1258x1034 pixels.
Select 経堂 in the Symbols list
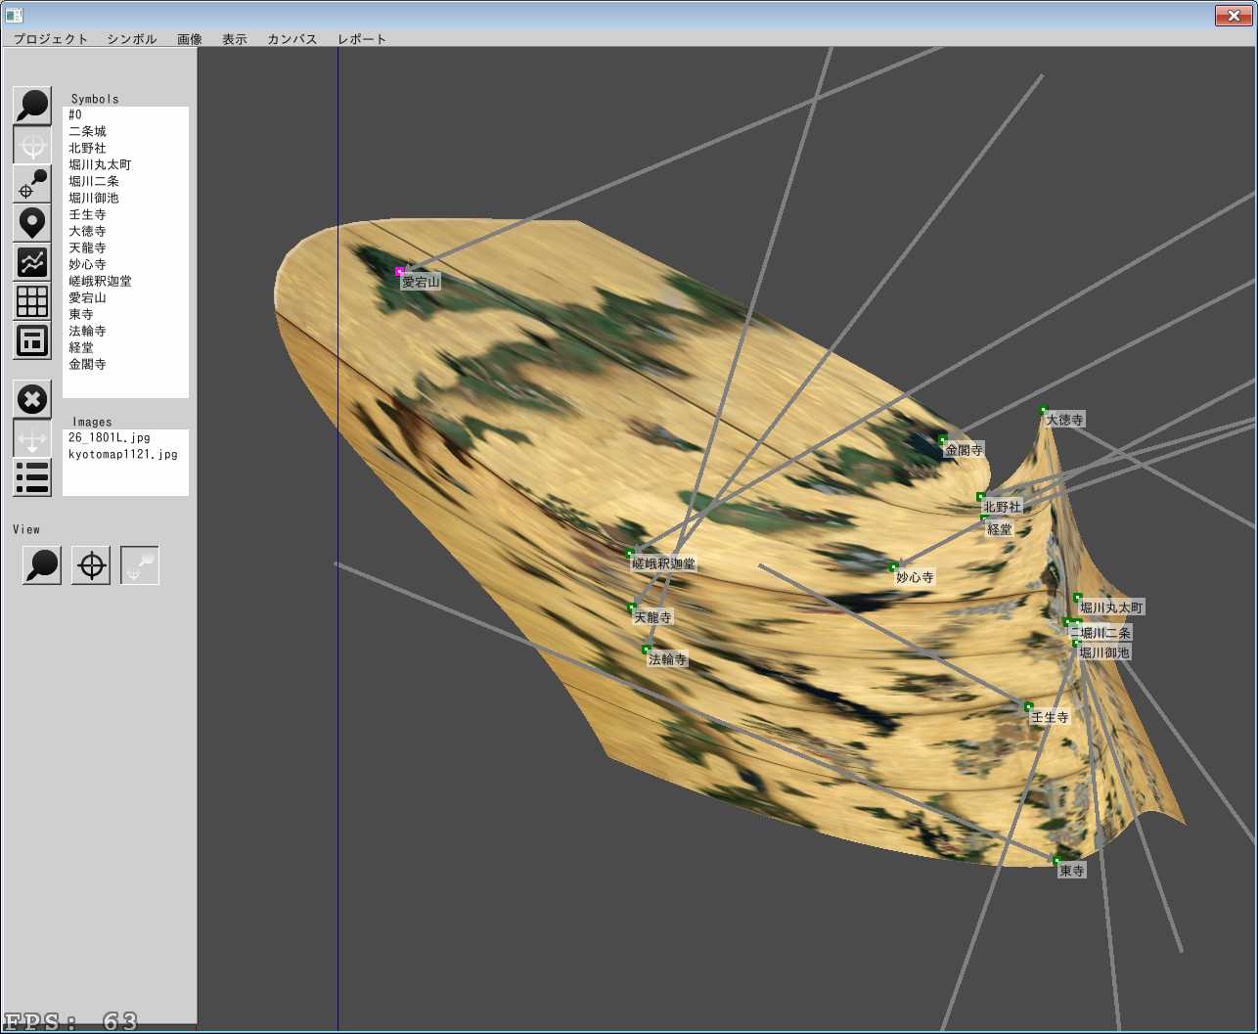(125, 347)
